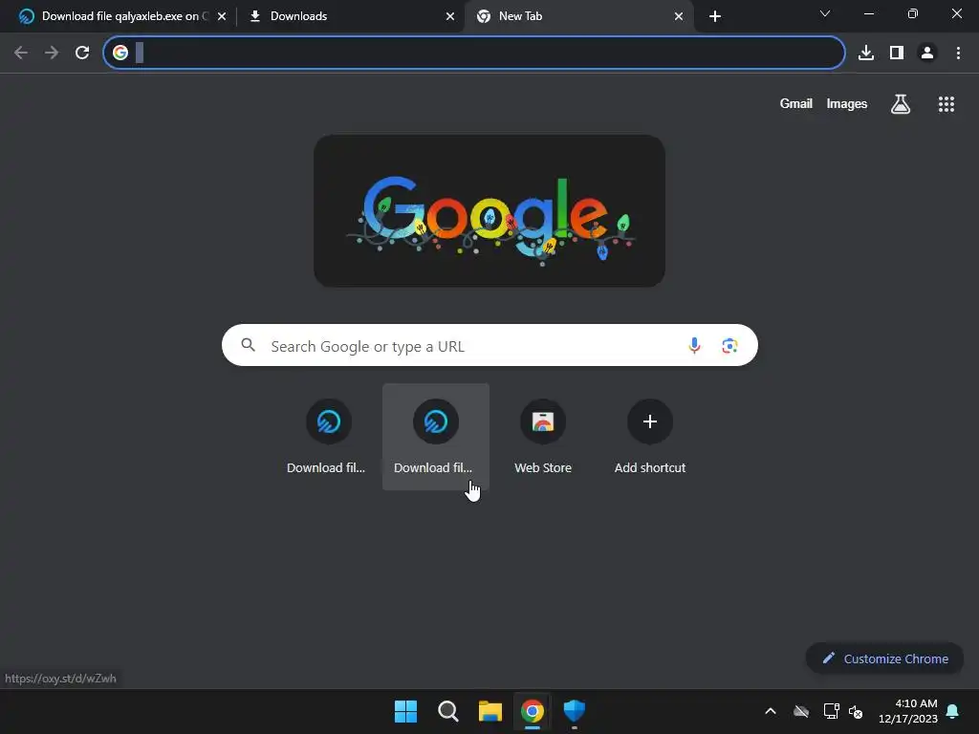Close the Downloads tab
Screen dimensions: 979x734
(450, 16)
